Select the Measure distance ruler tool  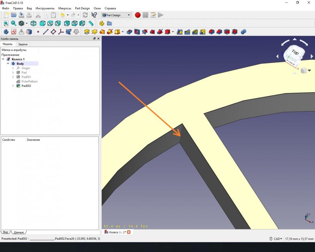(x=91, y=24)
